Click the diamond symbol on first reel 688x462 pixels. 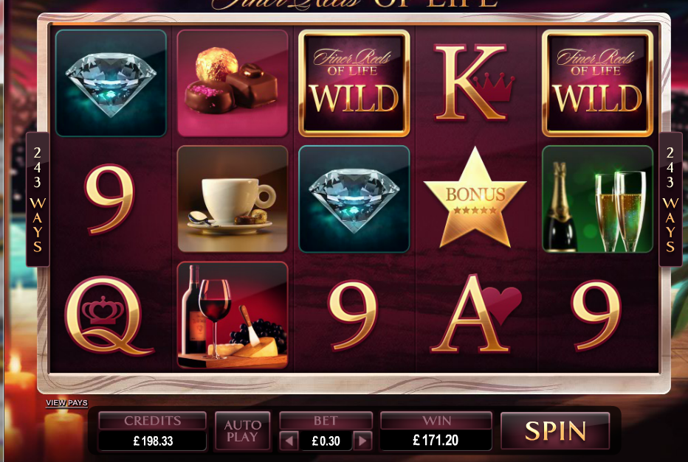[111, 83]
